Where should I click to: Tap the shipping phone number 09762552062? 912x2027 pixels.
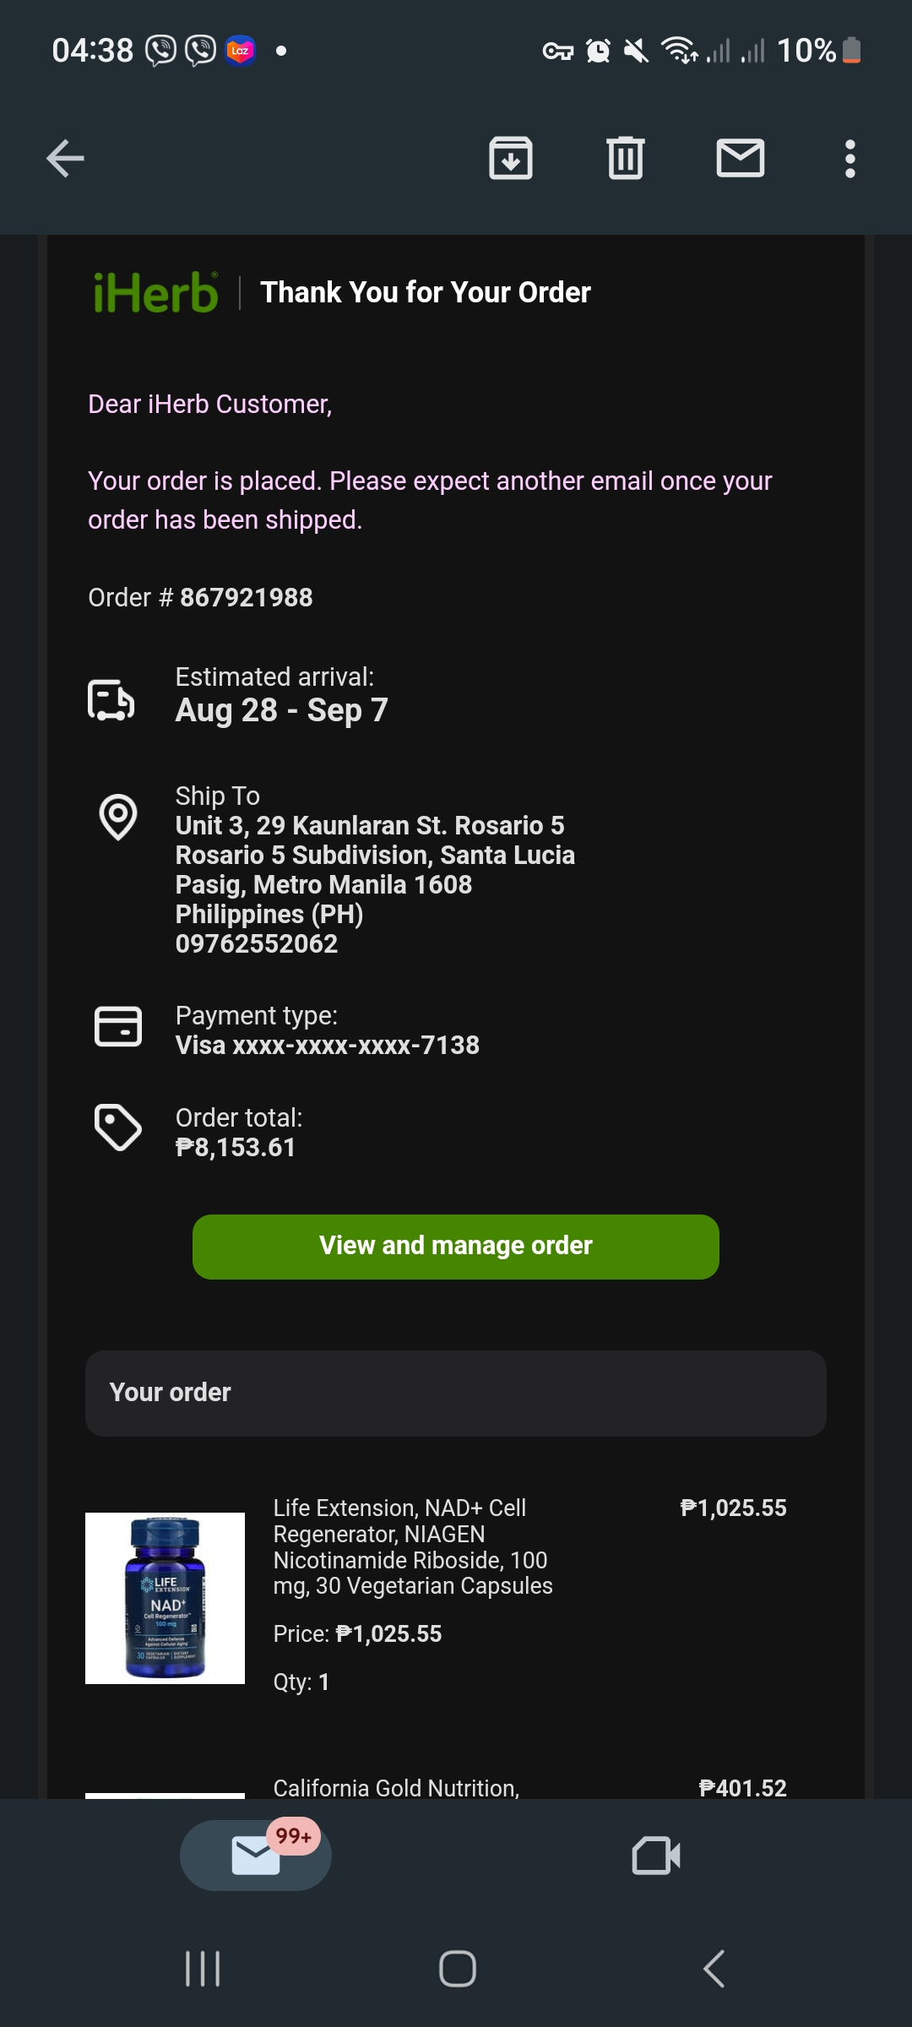pos(257,944)
